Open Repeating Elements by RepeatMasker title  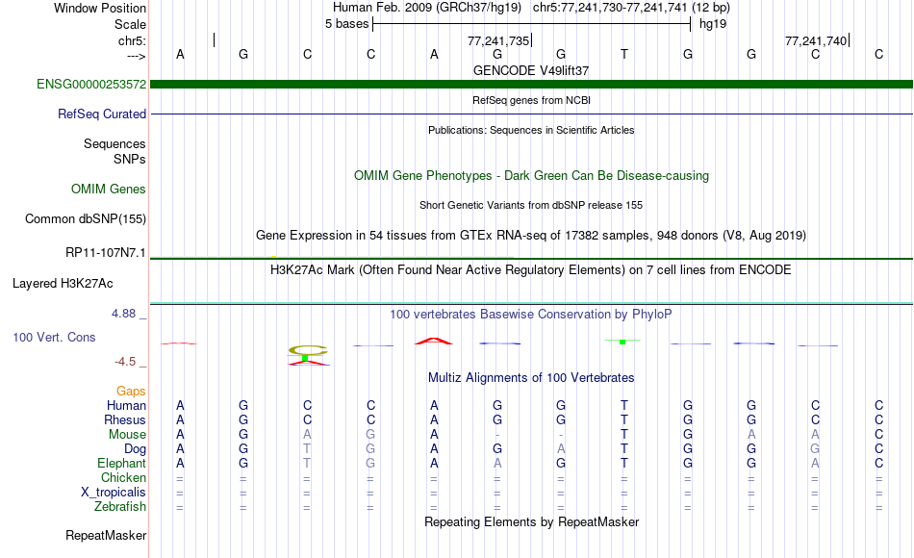[x=531, y=521]
